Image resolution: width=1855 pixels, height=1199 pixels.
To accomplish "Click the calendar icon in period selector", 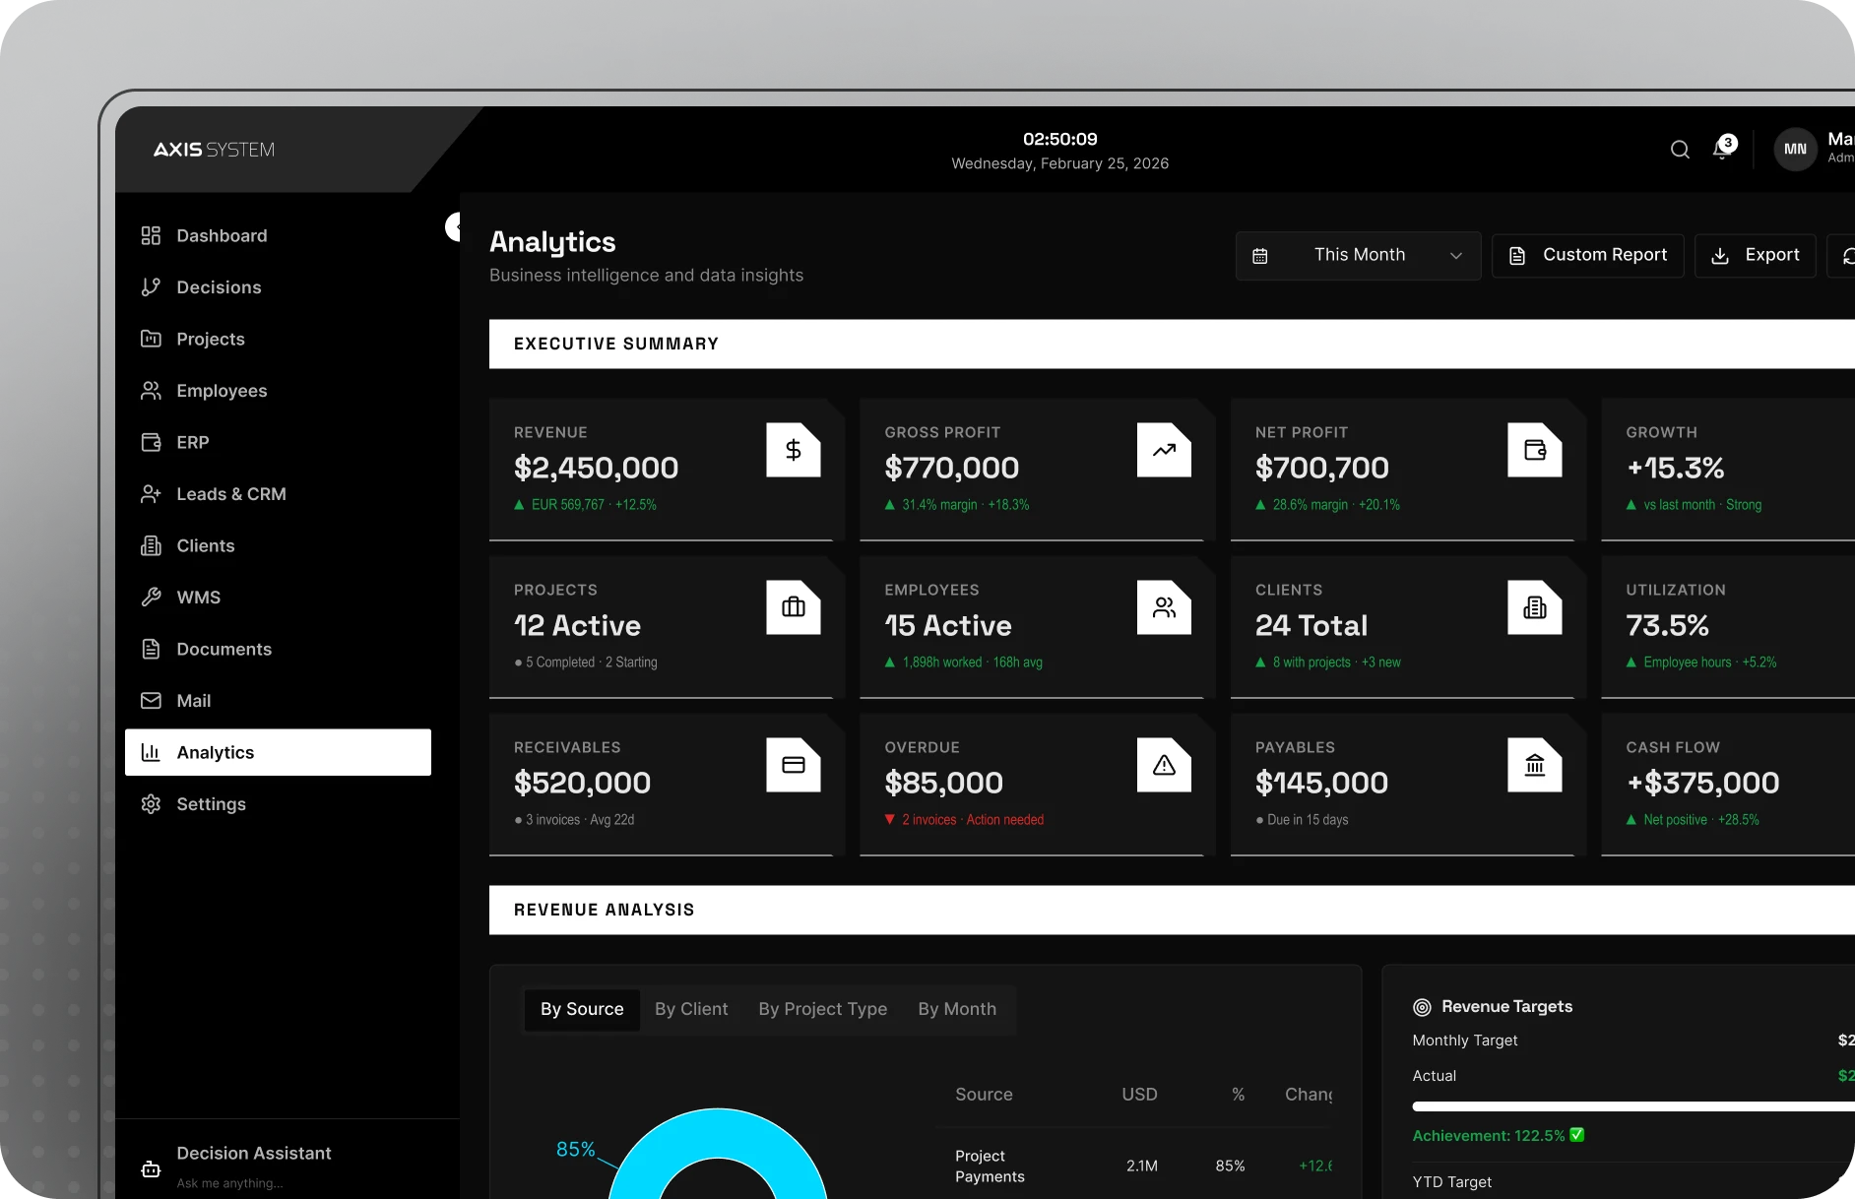I will 1259,256.
